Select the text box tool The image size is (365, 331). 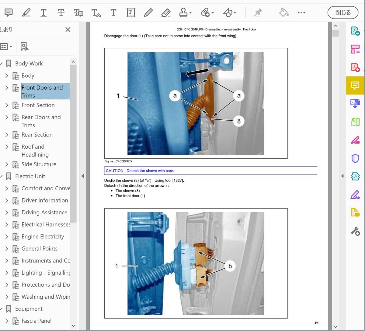click(x=131, y=12)
